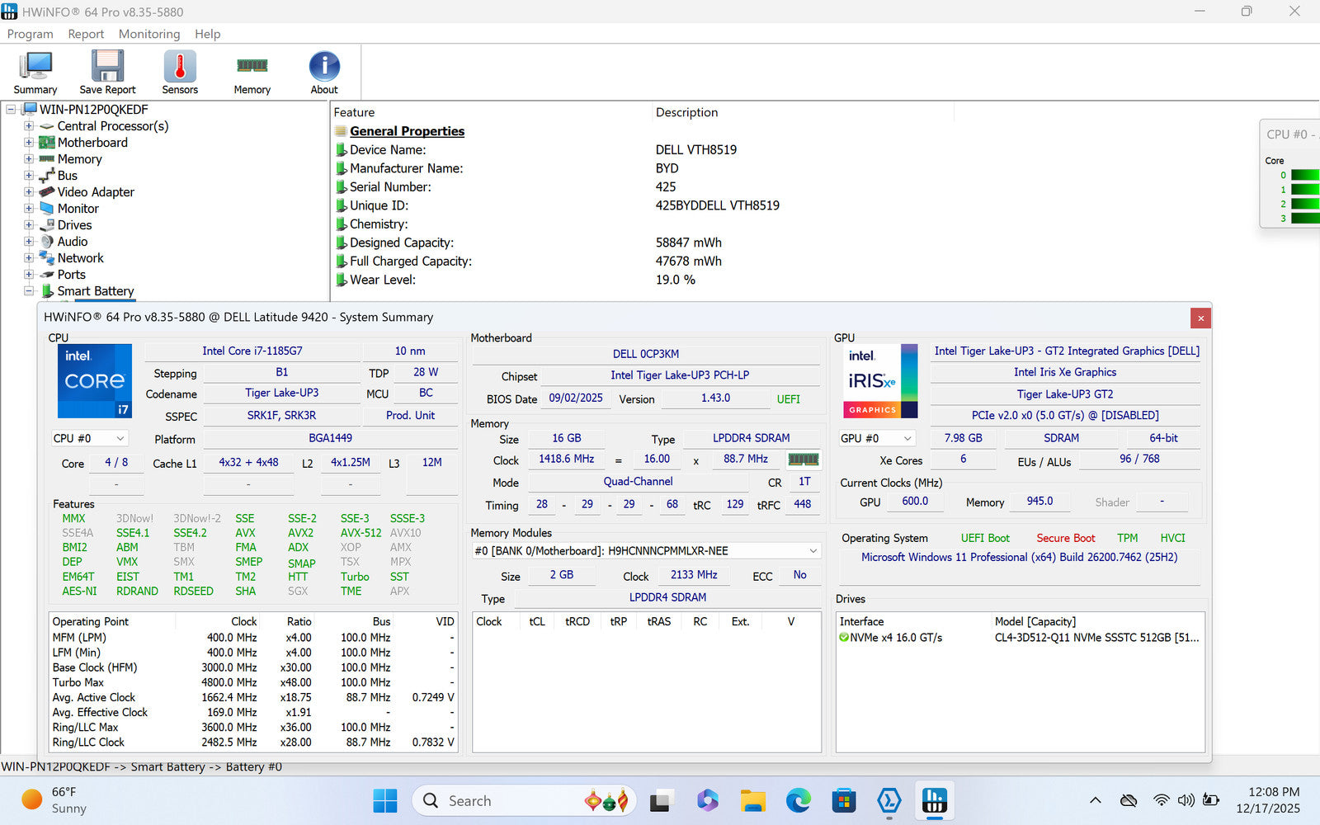The height and width of the screenshot is (825, 1320).
Task: Open the Monitoring menu
Action: click(x=148, y=34)
